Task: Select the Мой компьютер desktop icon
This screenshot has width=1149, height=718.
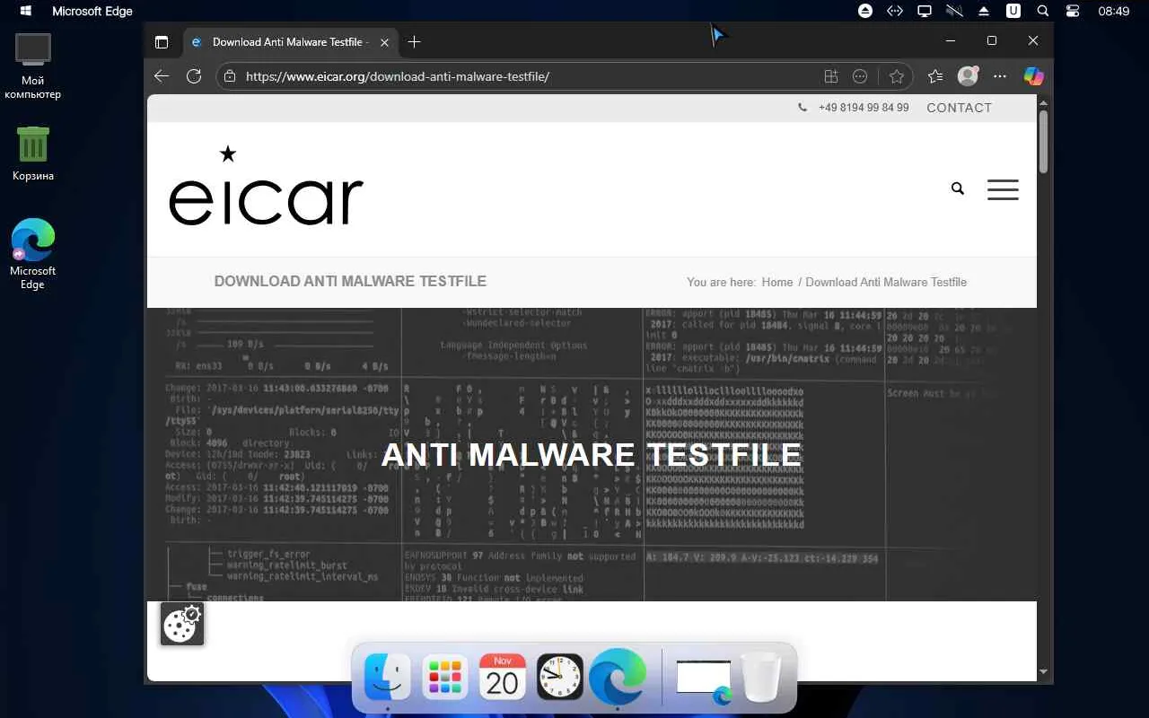Action: 33,66
